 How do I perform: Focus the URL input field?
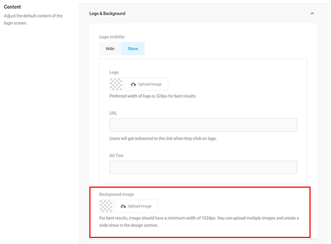pyautogui.click(x=203, y=125)
